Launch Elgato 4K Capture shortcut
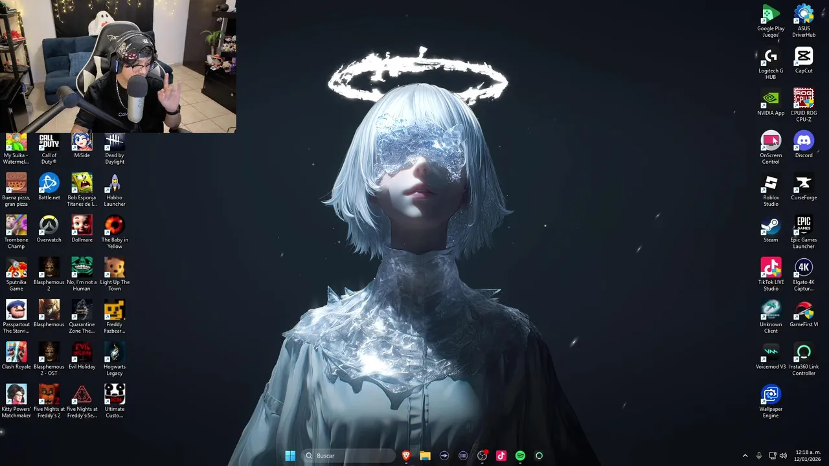Image resolution: width=829 pixels, height=466 pixels. [804, 275]
